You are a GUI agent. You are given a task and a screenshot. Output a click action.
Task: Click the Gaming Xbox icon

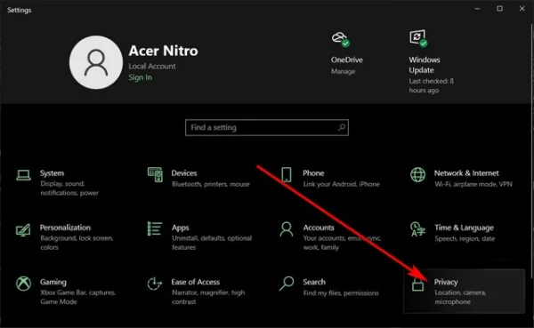(23, 284)
